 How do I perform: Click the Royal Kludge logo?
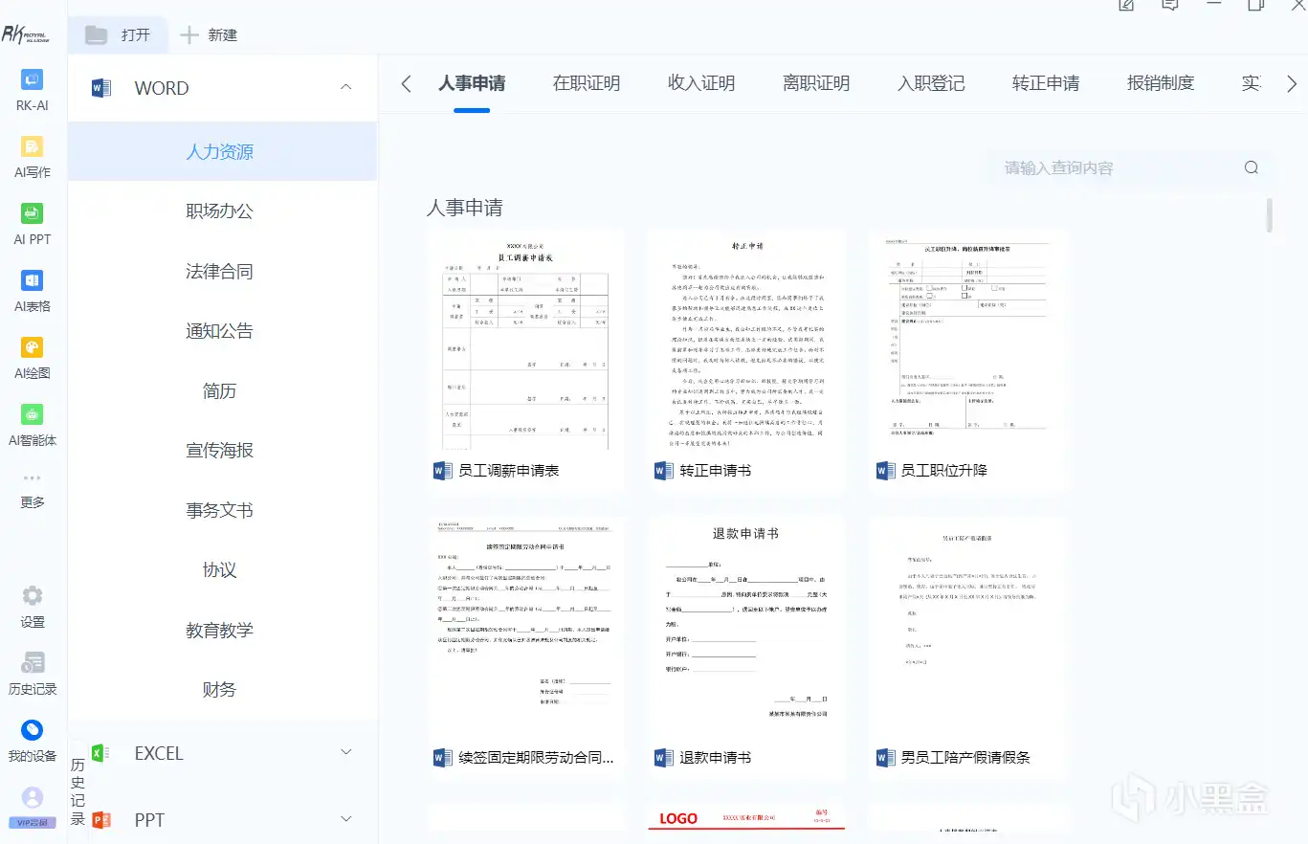pyautogui.click(x=26, y=35)
